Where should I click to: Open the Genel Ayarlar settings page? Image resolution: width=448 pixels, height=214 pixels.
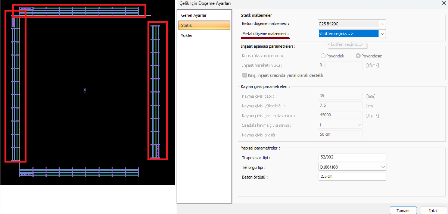pyautogui.click(x=204, y=15)
